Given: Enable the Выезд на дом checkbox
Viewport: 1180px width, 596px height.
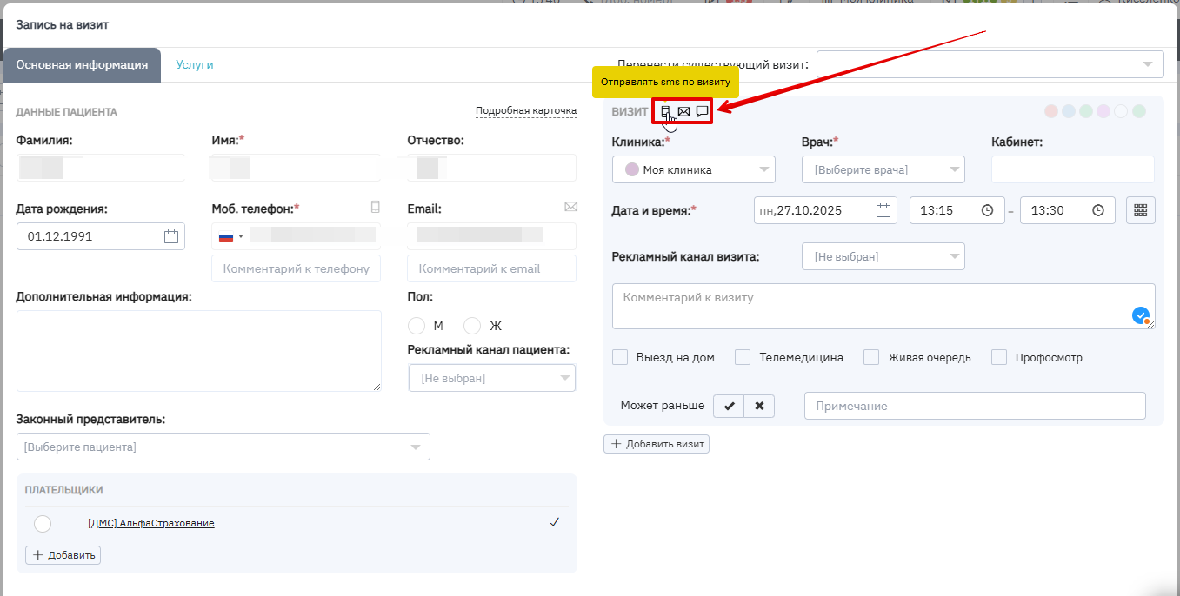Looking at the screenshot, I should click(620, 357).
